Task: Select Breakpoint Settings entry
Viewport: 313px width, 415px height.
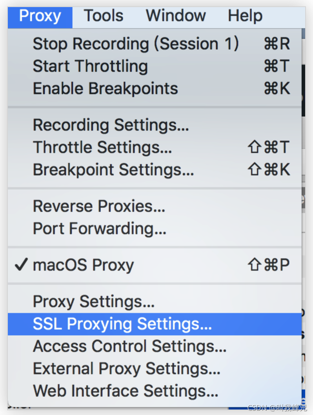Action: point(113,170)
